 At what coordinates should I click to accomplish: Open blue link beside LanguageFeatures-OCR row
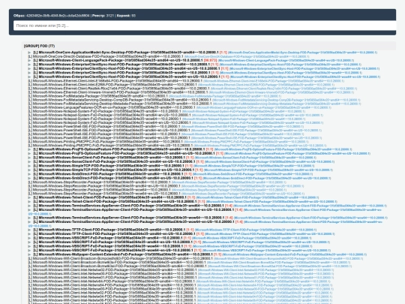[x=264, y=107]
